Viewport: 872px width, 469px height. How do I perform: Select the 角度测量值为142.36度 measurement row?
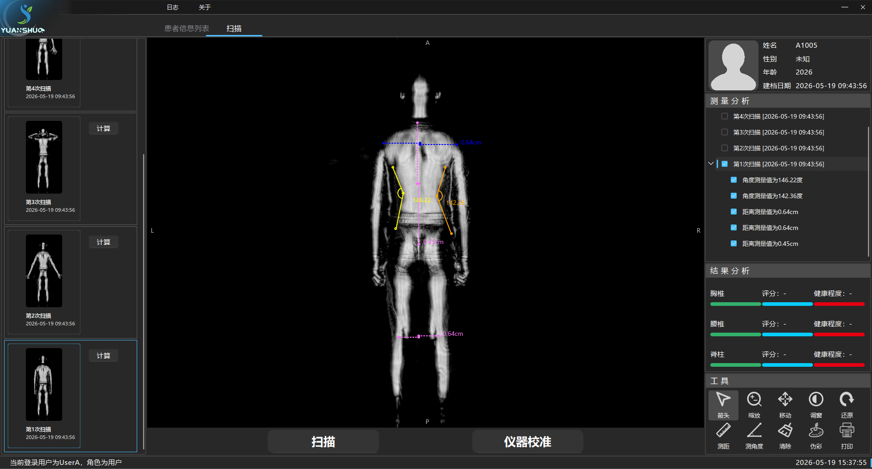(x=772, y=196)
